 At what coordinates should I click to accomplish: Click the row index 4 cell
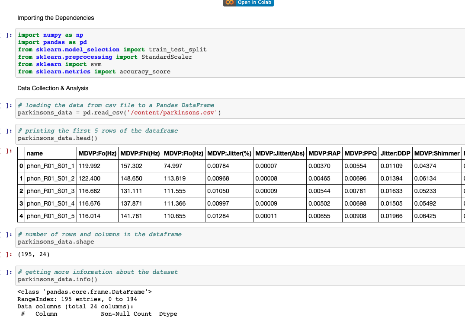point(21,216)
